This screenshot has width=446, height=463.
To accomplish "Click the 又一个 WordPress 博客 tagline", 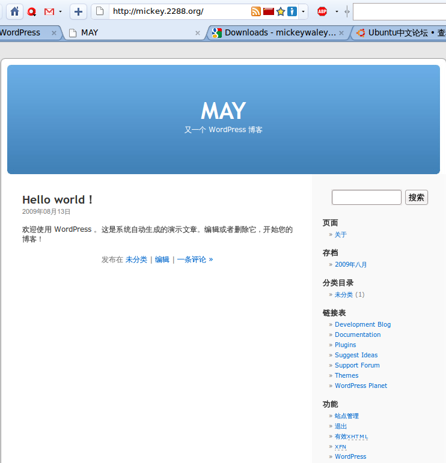I will coord(224,130).
